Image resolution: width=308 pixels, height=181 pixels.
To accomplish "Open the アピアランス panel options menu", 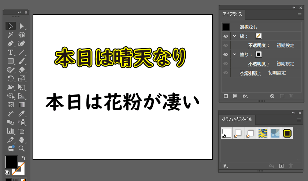I will pyautogui.click(x=299, y=15).
